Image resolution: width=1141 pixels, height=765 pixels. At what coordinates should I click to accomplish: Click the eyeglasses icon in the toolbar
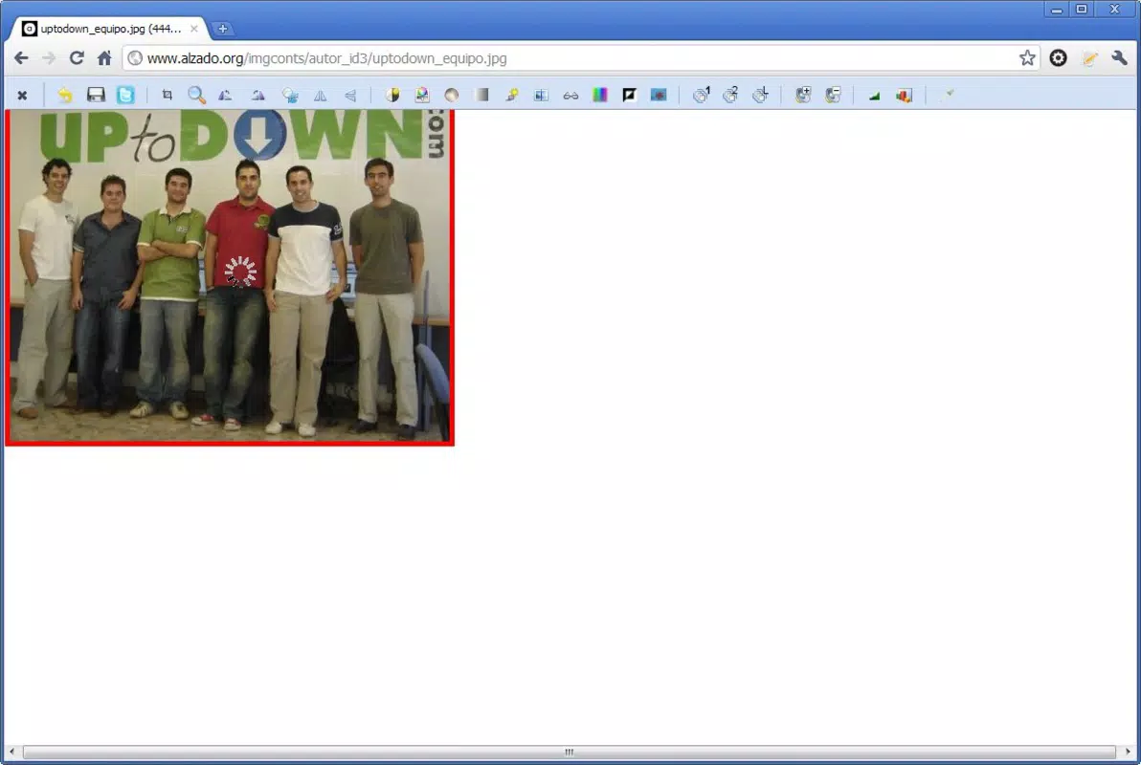coord(570,96)
